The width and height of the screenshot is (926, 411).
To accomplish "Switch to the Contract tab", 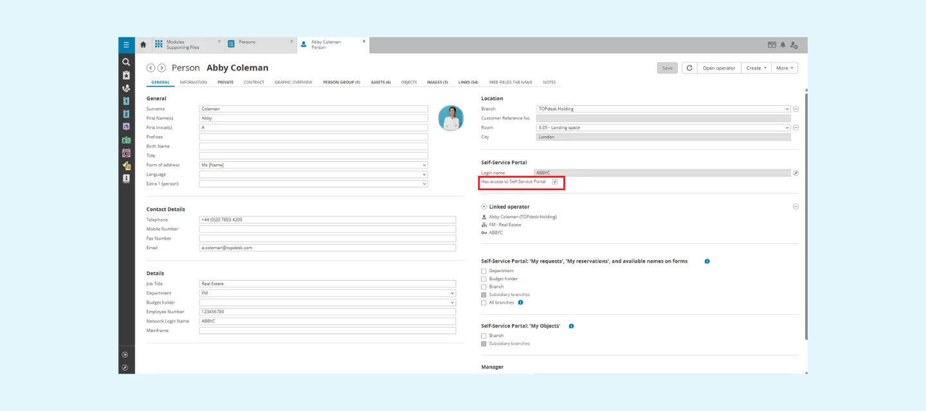I will coord(254,82).
